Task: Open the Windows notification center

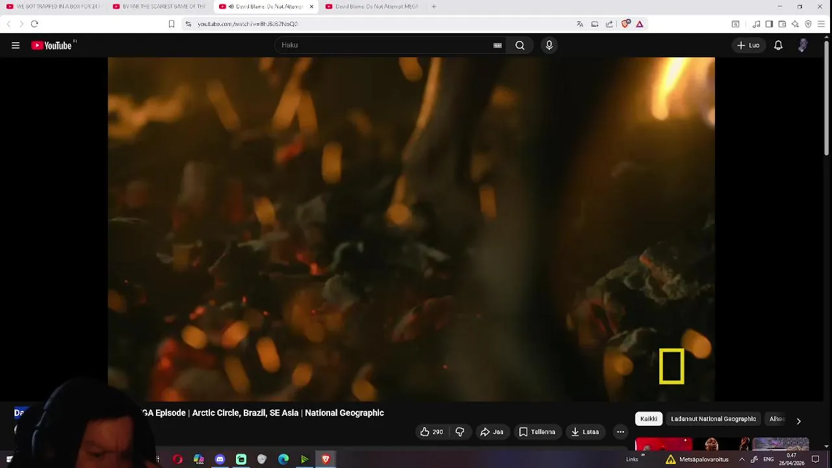Action: click(816, 460)
